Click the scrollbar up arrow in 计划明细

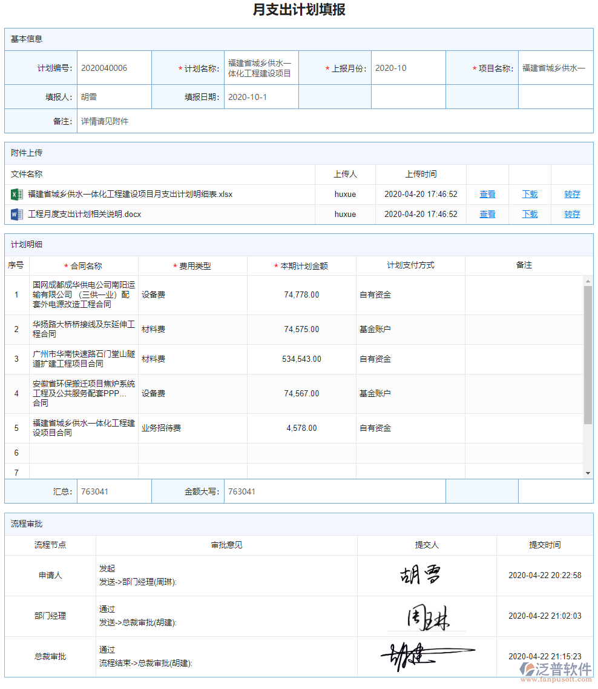(x=586, y=280)
